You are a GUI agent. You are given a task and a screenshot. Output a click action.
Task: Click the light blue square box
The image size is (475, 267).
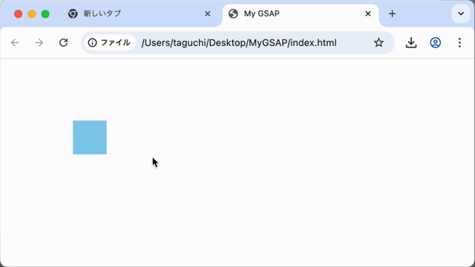pos(90,137)
